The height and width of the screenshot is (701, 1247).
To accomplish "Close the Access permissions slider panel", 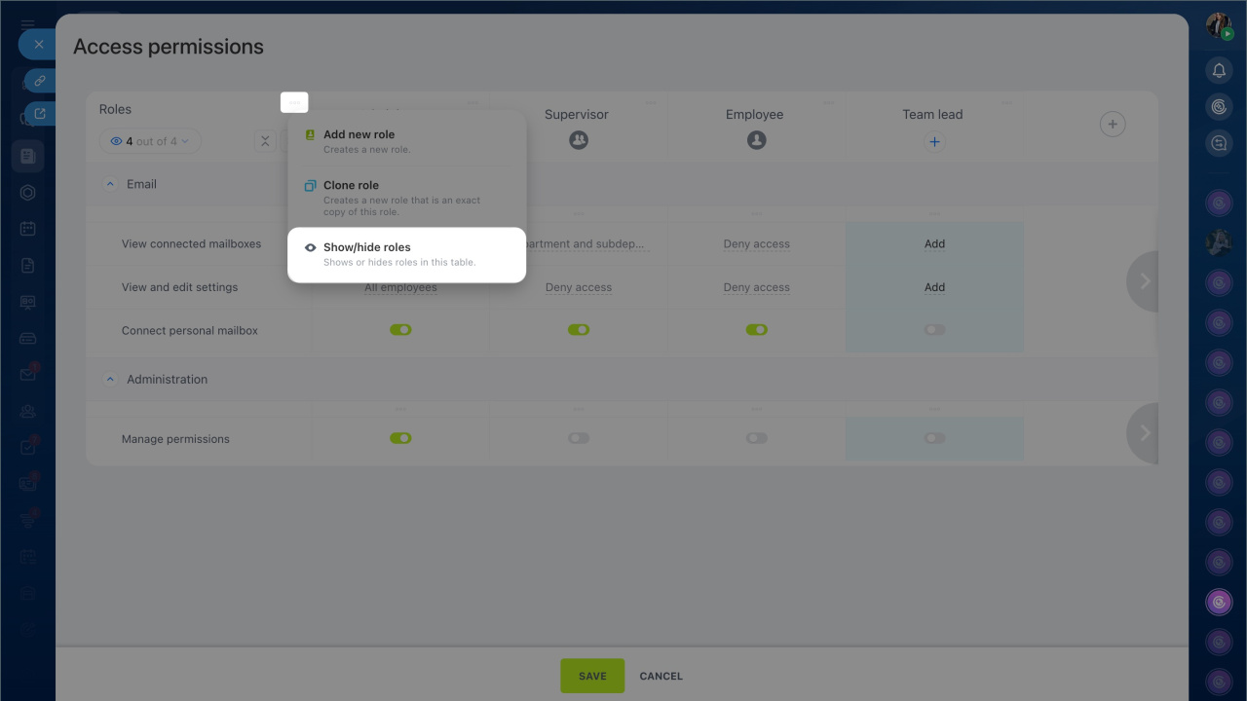I will [x=38, y=45].
